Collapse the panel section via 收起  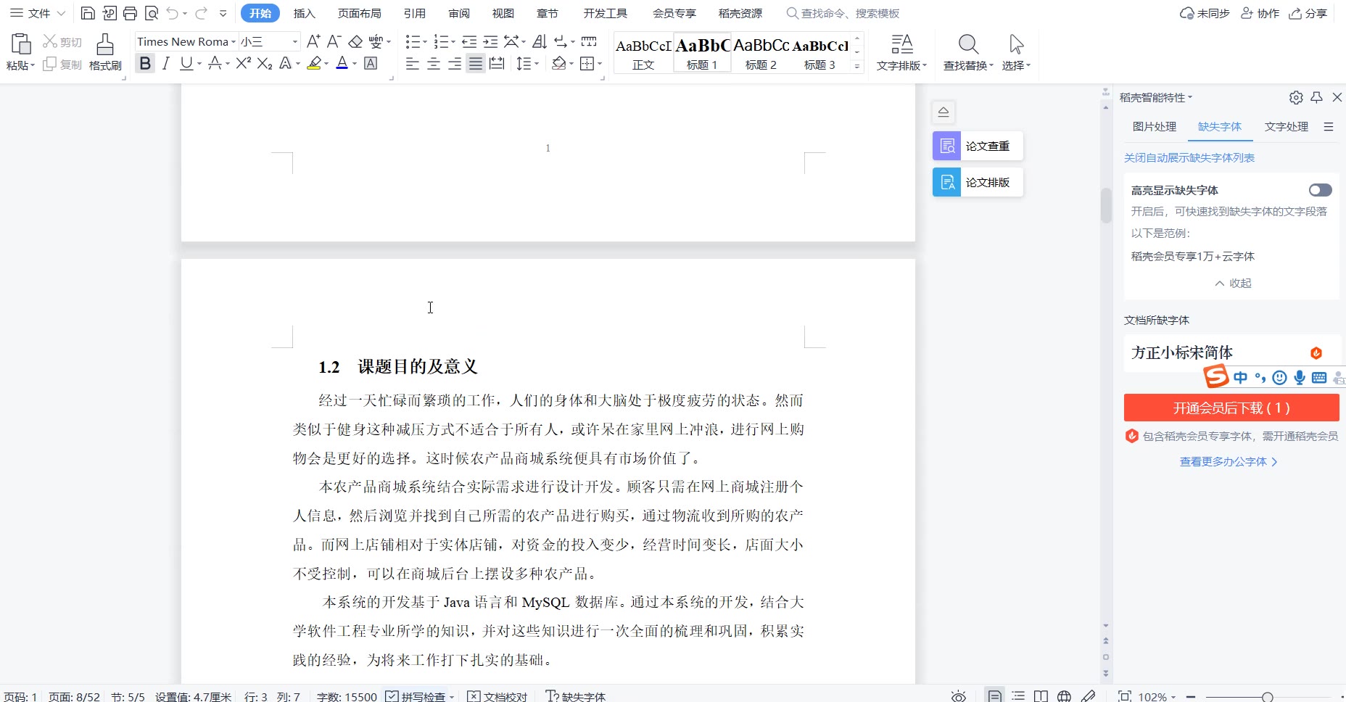click(x=1233, y=283)
